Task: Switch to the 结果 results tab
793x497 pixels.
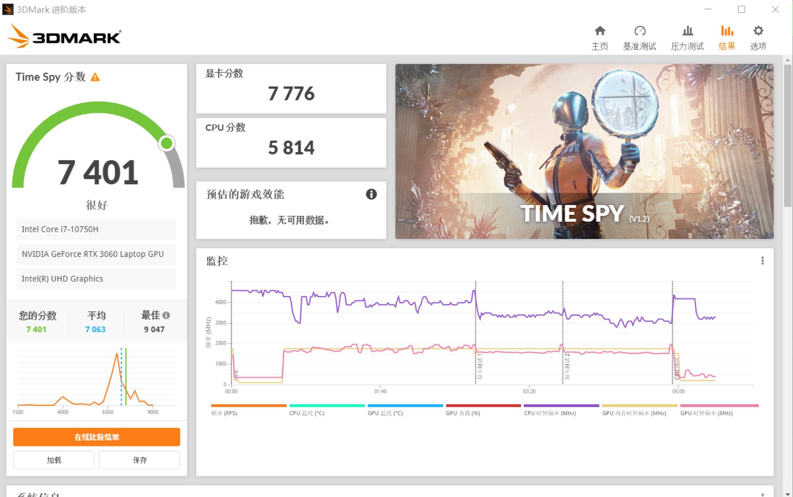Action: [726, 36]
